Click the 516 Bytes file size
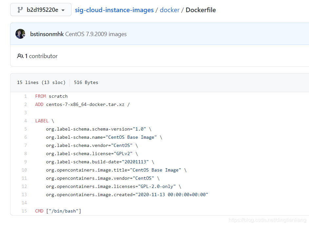 coord(86,82)
